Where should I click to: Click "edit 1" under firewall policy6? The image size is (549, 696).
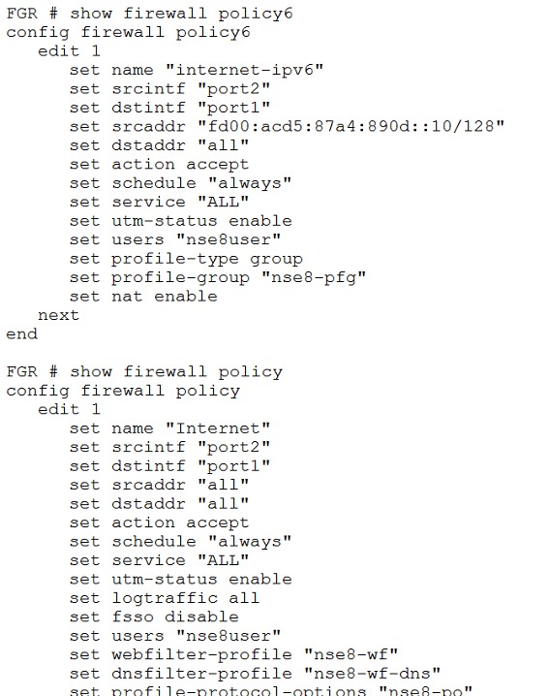tap(69, 51)
